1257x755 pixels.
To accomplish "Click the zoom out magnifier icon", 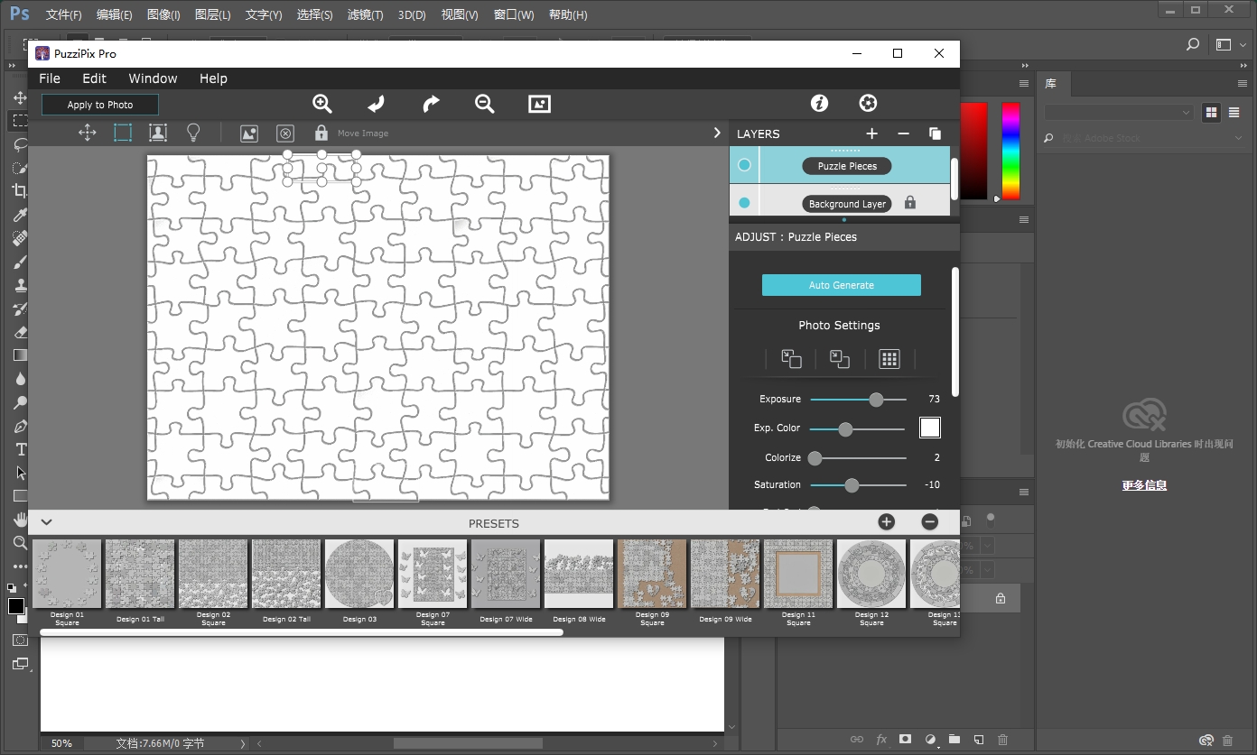I will pos(485,104).
